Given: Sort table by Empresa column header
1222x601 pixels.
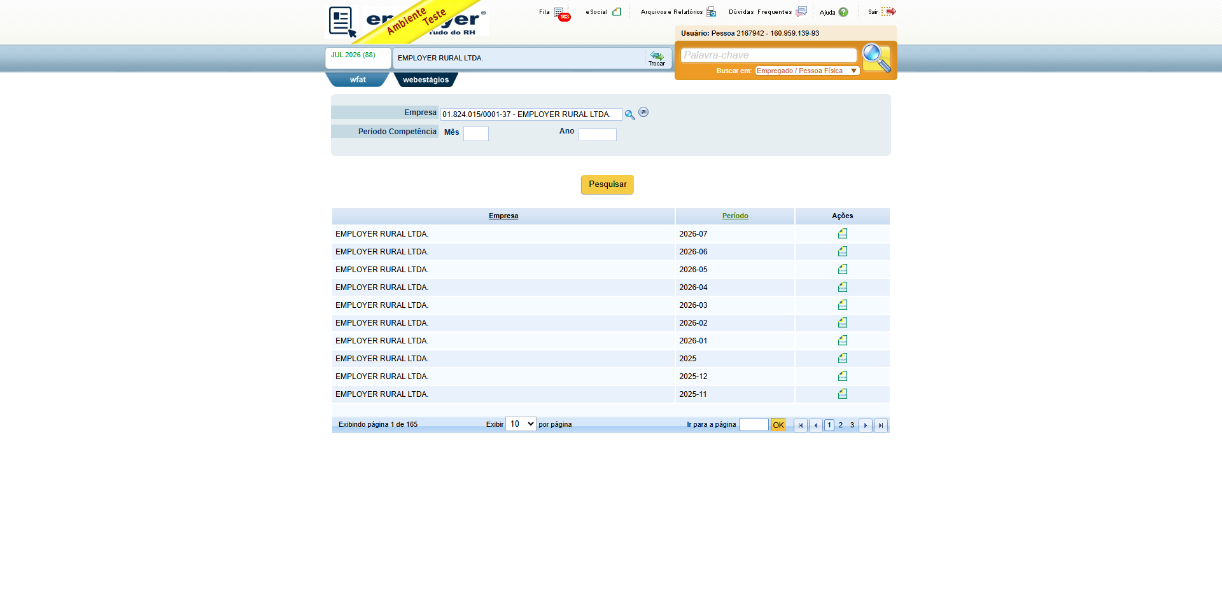Looking at the screenshot, I should pos(503,216).
